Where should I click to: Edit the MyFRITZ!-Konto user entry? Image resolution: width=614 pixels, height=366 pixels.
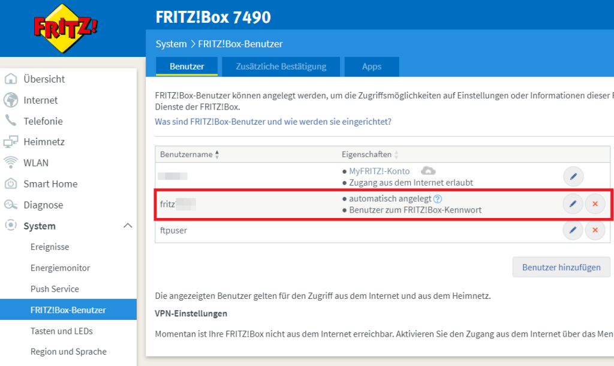573,177
